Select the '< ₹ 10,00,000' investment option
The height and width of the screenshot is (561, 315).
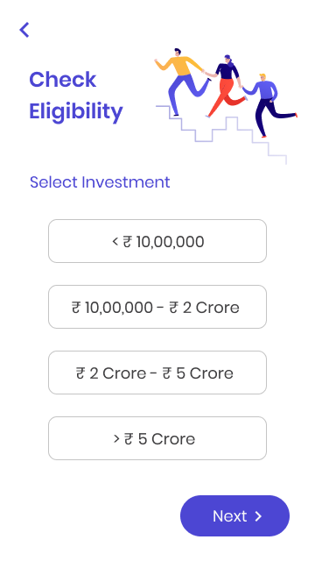(x=157, y=241)
